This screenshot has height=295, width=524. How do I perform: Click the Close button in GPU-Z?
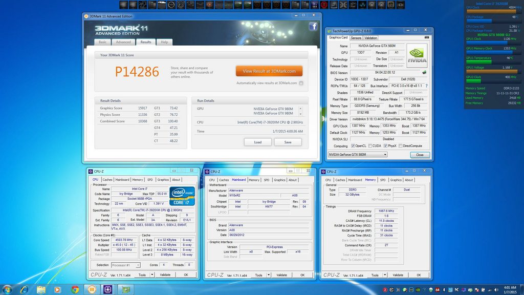pyautogui.click(x=420, y=155)
